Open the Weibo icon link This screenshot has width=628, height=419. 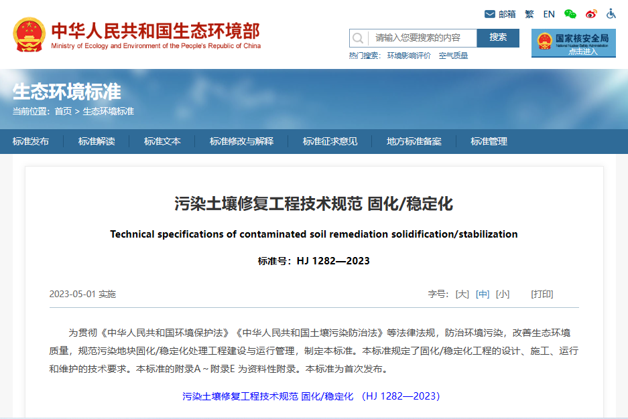click(x=590, y=14)
